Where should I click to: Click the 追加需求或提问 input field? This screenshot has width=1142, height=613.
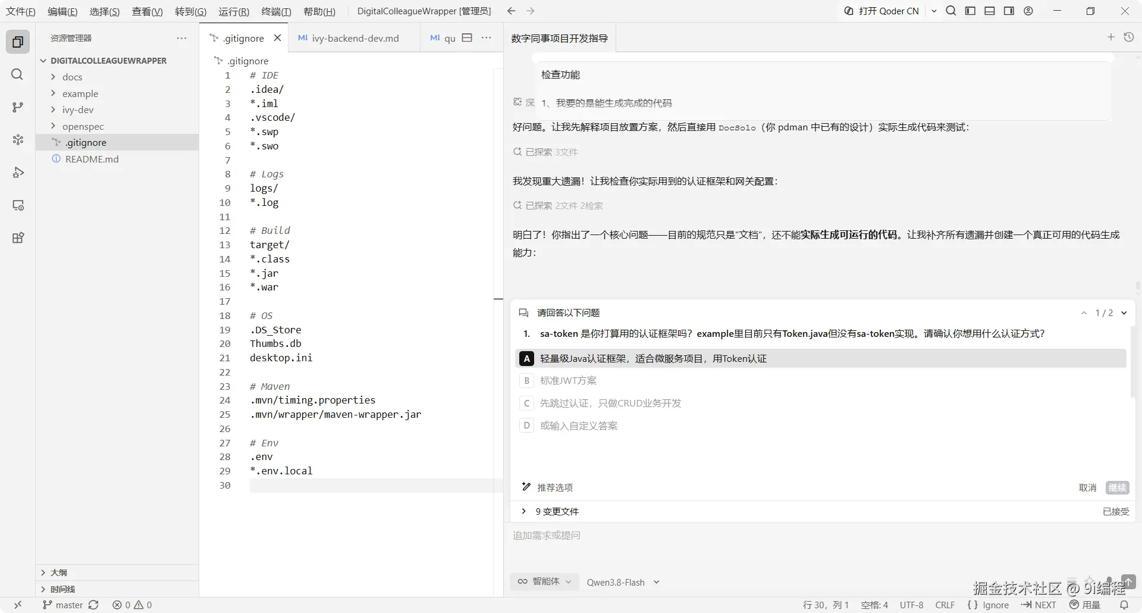click(822, 535)
